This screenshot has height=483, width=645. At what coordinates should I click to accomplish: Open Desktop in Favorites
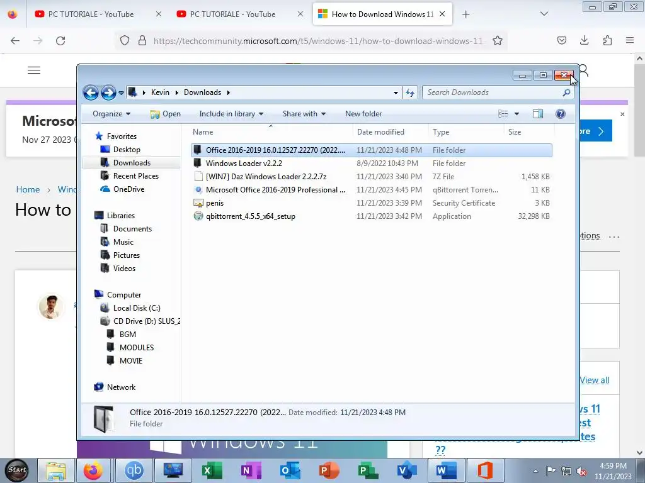[x=127, y=150]
